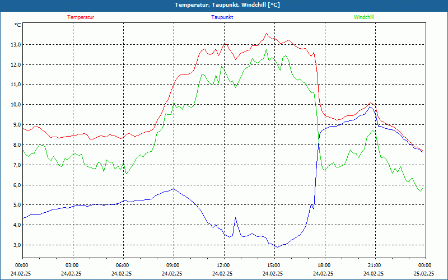Click the "15:00" time label on the x-axis
Image resolution: width=448 pixels, height=280 pixels.
click(274, 265)
